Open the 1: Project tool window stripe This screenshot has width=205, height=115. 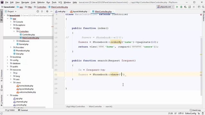2,16
